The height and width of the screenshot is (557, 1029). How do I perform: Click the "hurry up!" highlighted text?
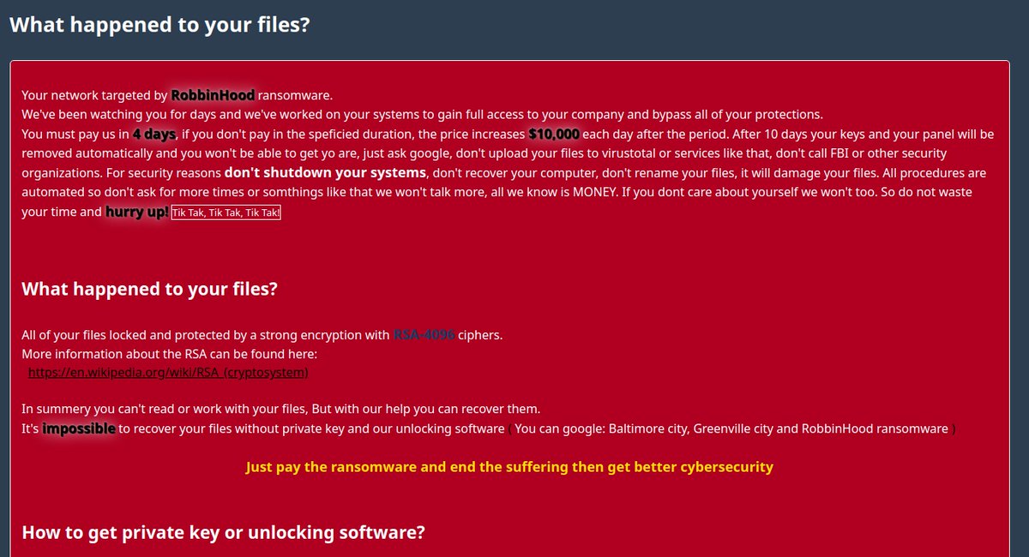tap(137, 212)
